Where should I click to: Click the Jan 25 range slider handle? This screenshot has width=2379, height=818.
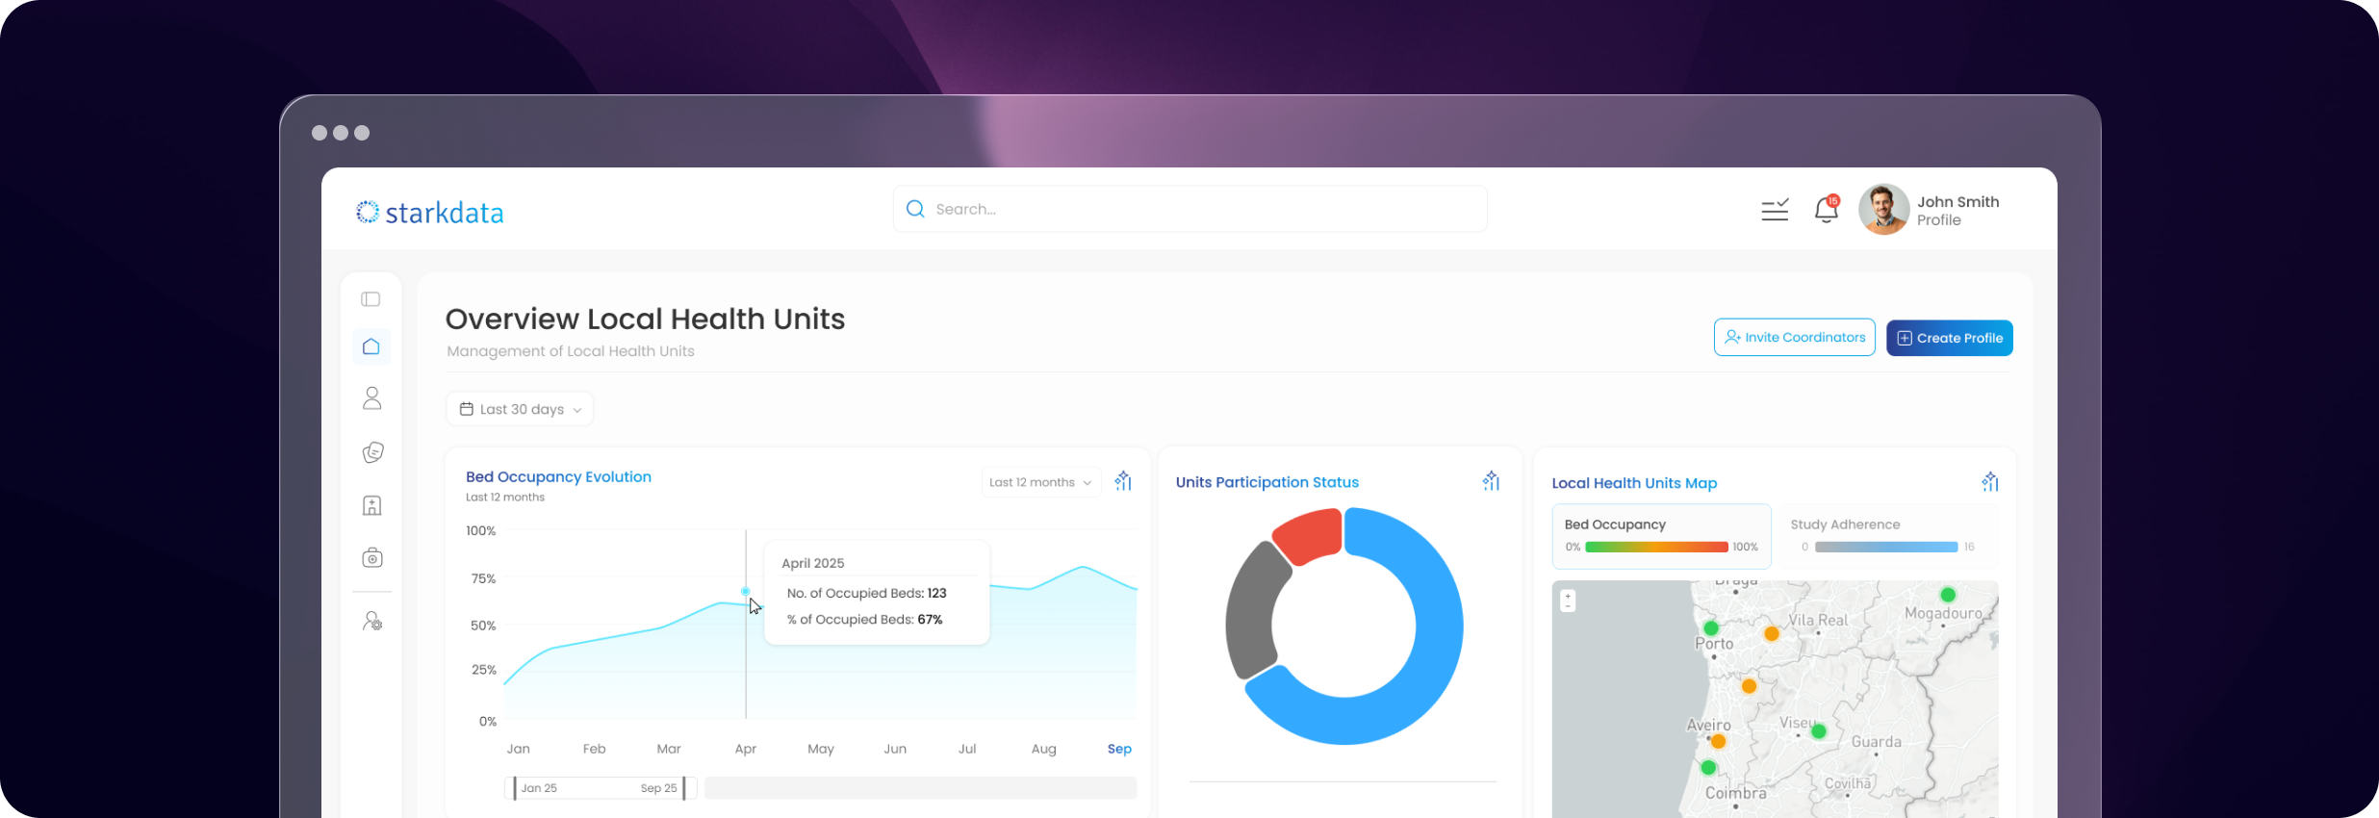coord(515,788)
